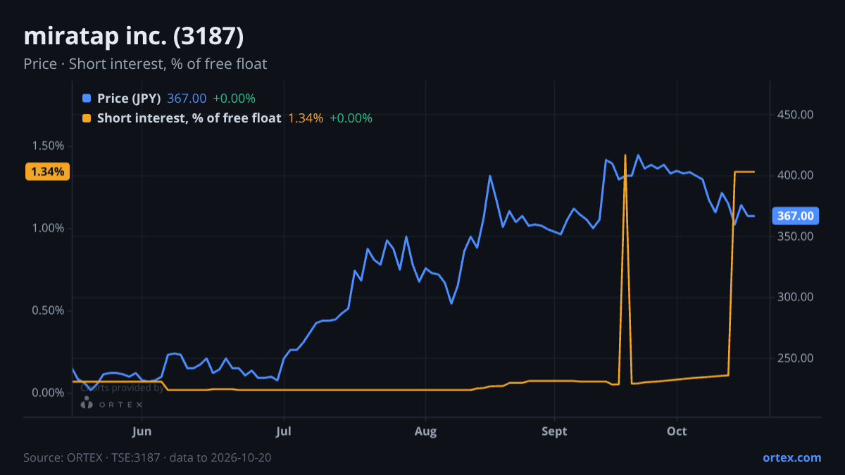
Task: Click the 1.34% short interest legend value
Action: pyautogui.click(x=306, y=118)
